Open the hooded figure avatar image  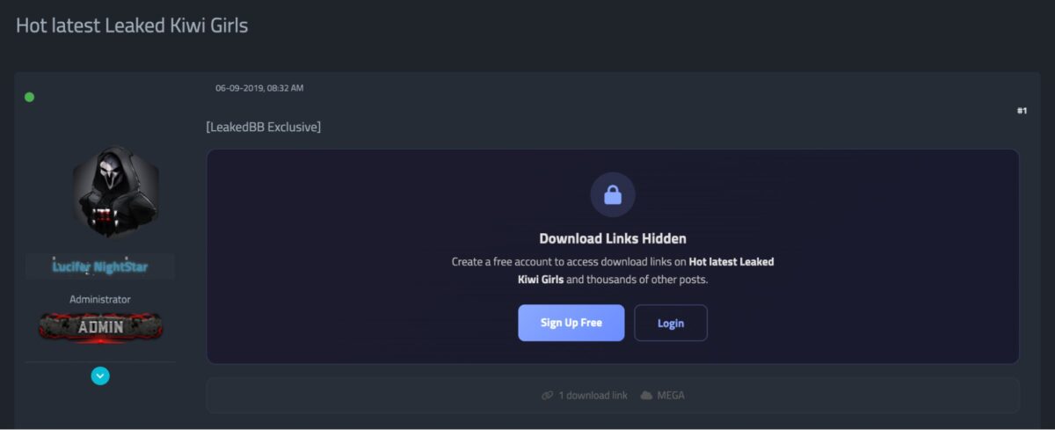click(x=115, y=191)
